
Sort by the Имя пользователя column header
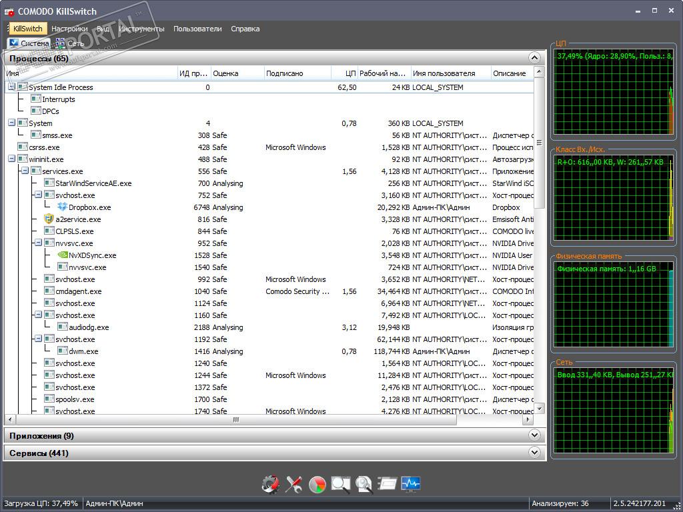(451, 73)
